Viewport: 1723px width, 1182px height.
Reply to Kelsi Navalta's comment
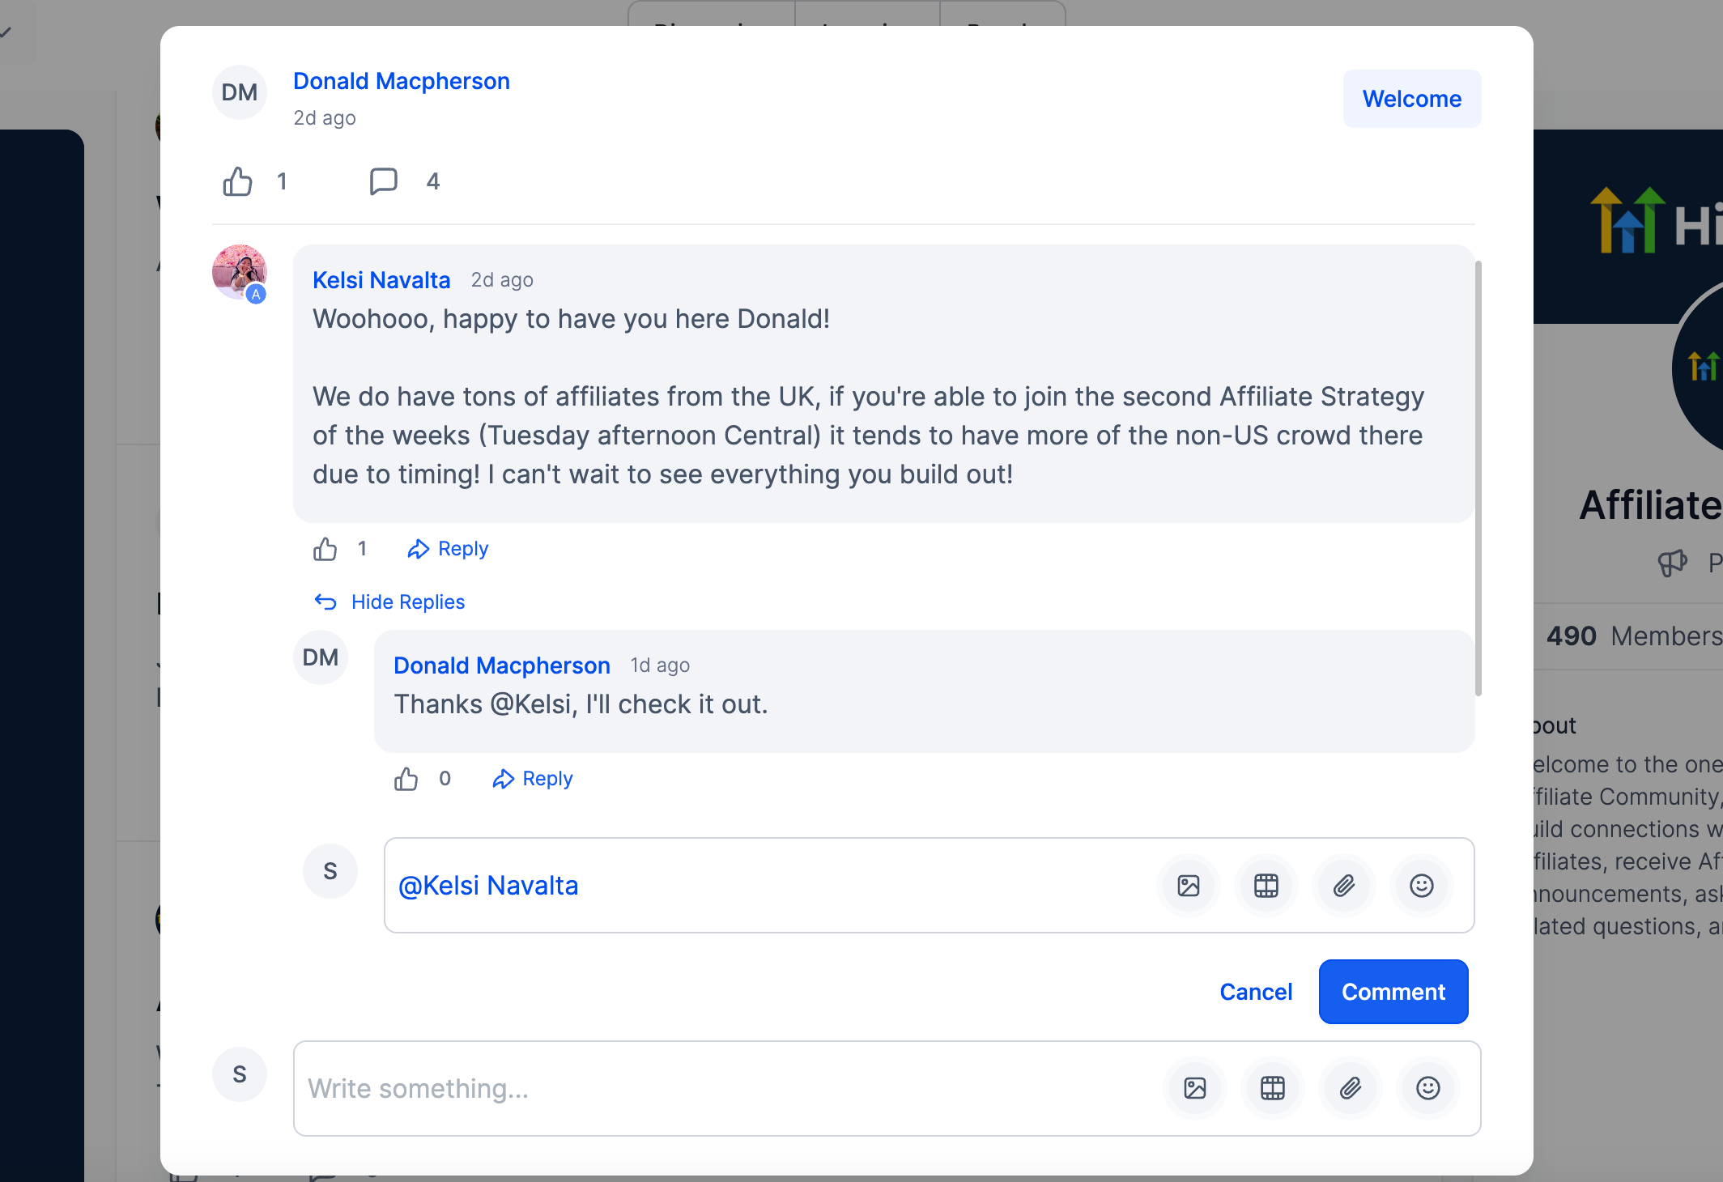point(448,549)
